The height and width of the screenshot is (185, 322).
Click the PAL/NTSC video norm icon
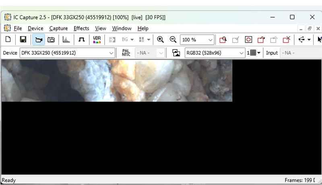(x=126, y=53)
